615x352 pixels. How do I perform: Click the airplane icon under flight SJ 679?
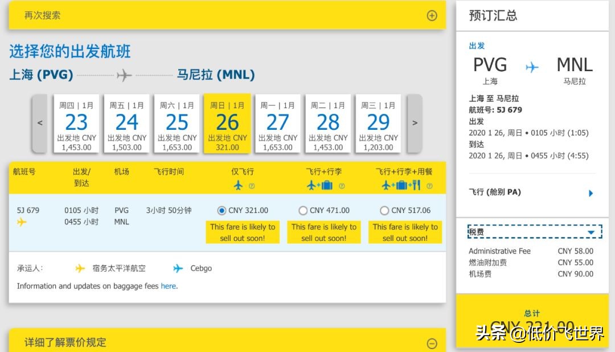coord(23,222)
